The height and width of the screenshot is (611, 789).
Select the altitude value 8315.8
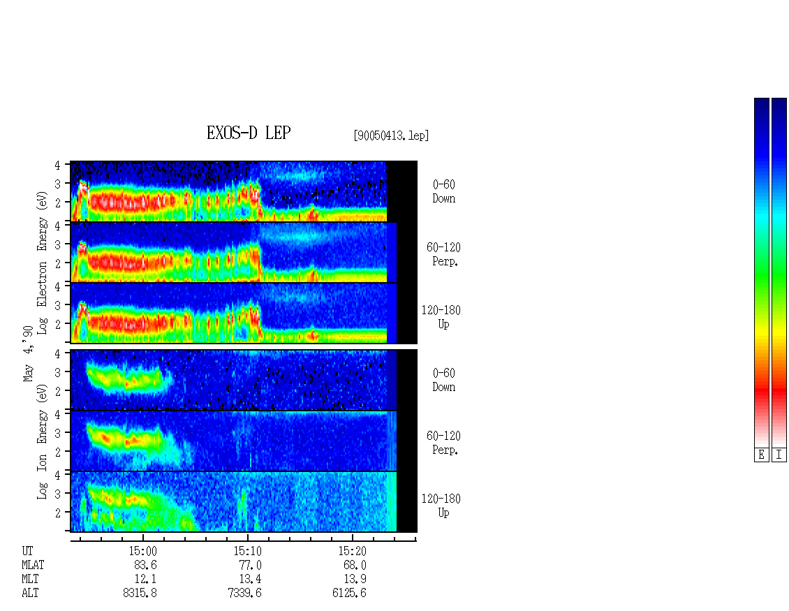coord(140,593)
